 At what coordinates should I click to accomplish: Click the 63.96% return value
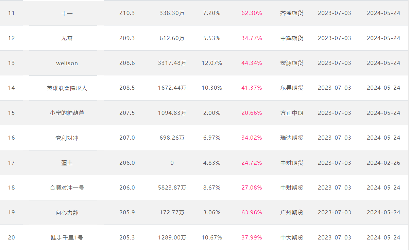click(x=252, y=213)
